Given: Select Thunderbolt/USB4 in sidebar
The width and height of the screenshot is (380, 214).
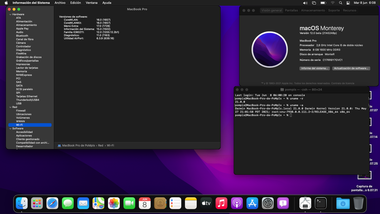Looking at the screenshot, I should pyautogui.click(x=28, y=100).
